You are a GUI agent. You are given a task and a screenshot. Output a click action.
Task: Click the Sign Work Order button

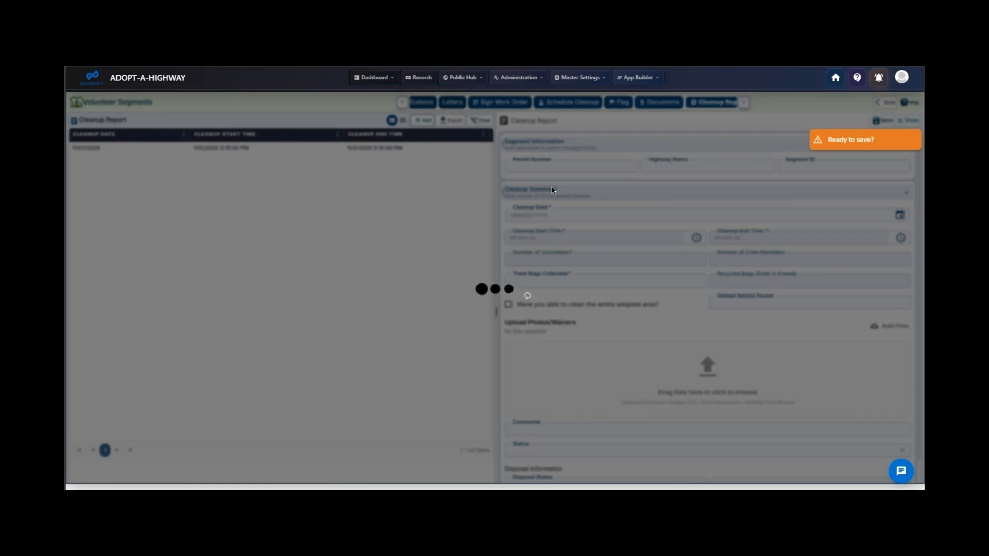tap(499, 102)
